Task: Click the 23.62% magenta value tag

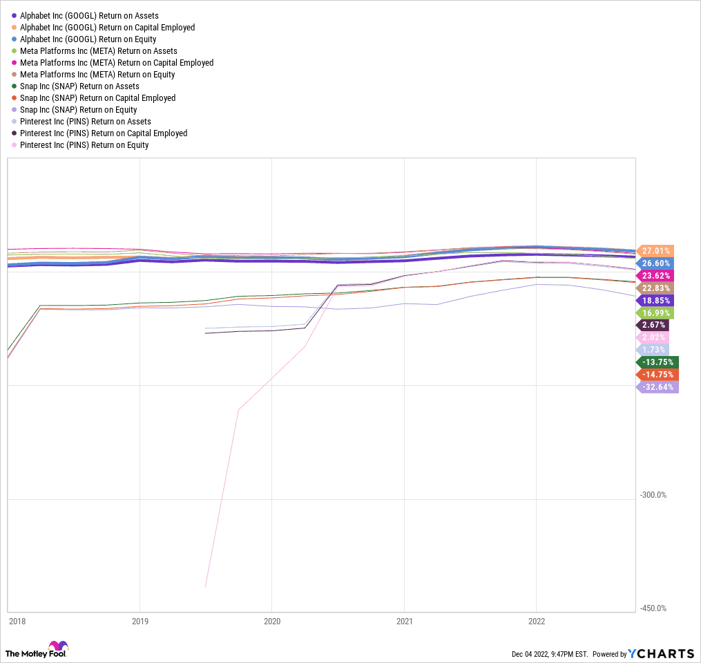Action: pos(656,276)
